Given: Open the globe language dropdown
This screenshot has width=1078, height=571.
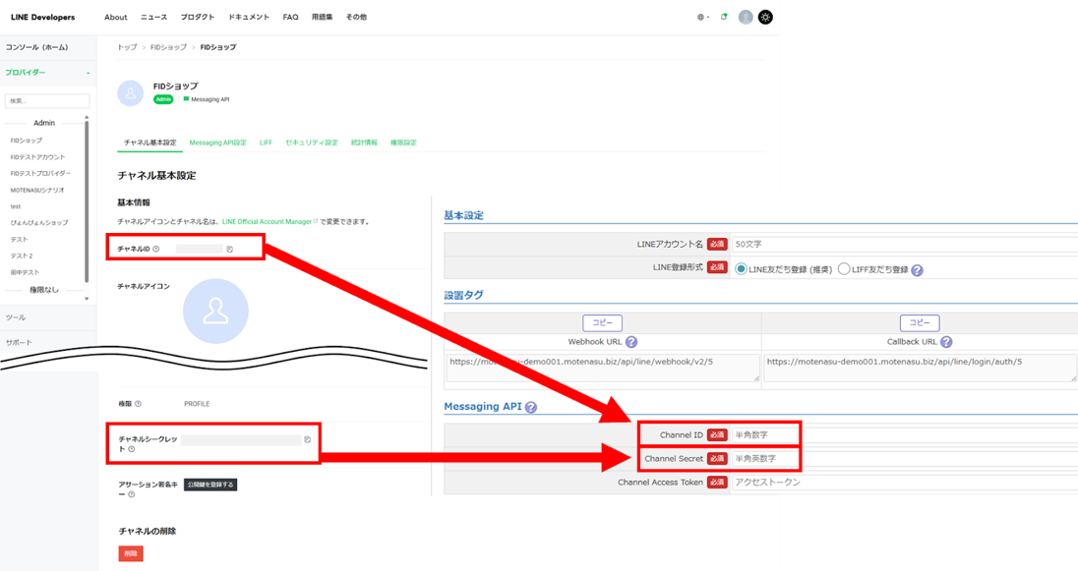Looking at the screenshot, I should 702,17.
